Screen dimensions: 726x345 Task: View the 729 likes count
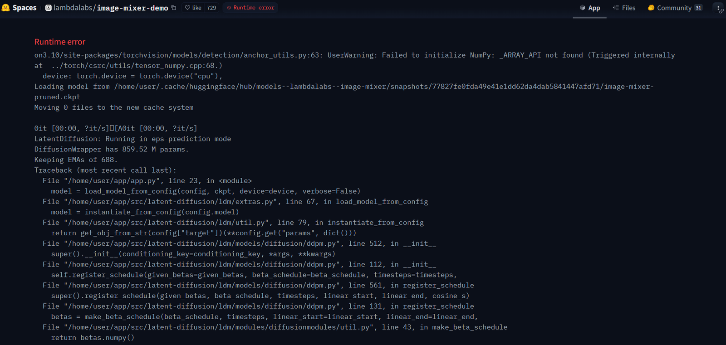[x=211, y=8]
